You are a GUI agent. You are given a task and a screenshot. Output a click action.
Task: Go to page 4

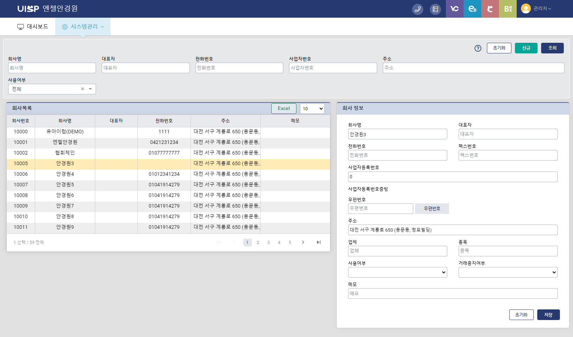coord(279,243)
